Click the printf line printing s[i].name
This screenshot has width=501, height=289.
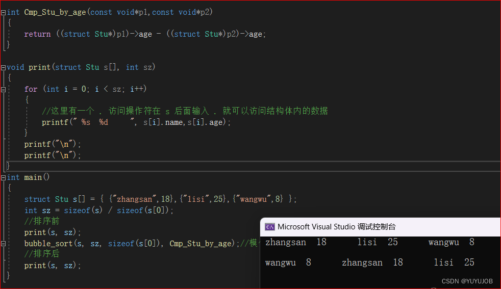point(136,122)
